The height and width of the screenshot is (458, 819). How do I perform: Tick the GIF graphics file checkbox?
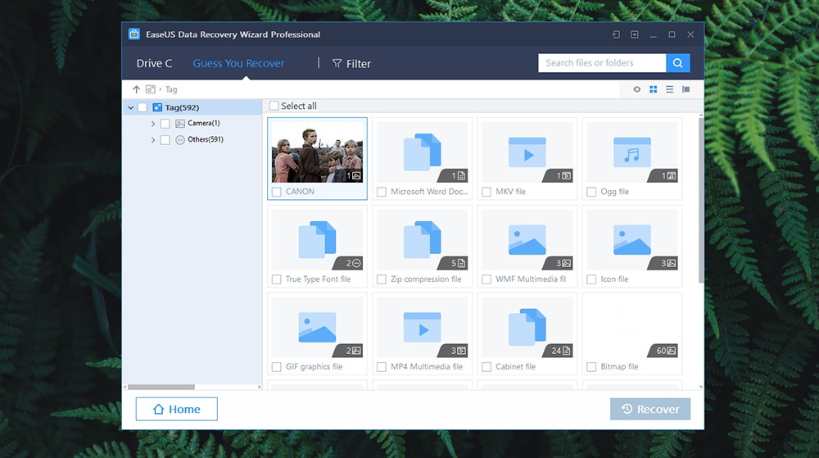pyautogui.click(x=276, y=367)
